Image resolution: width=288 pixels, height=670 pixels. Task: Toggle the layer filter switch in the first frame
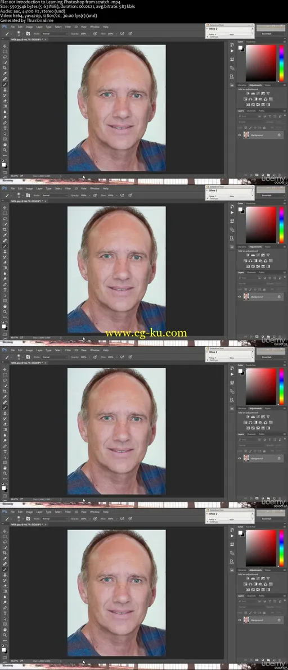(285, 115)
